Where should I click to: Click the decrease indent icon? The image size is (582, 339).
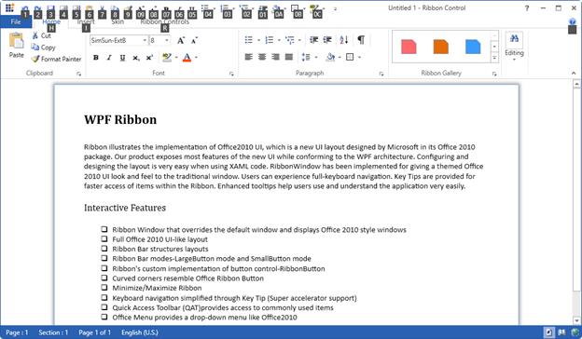coord(313,40)
